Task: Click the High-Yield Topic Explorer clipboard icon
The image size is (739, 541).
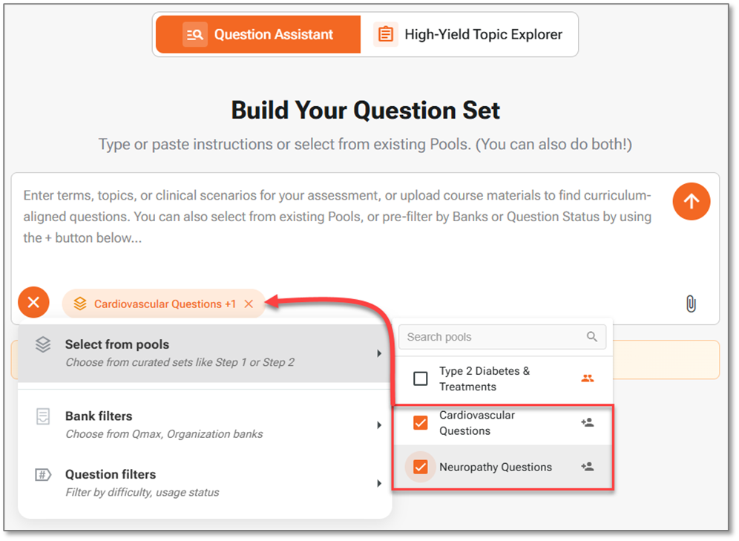Action: click(x=385, y=34)
